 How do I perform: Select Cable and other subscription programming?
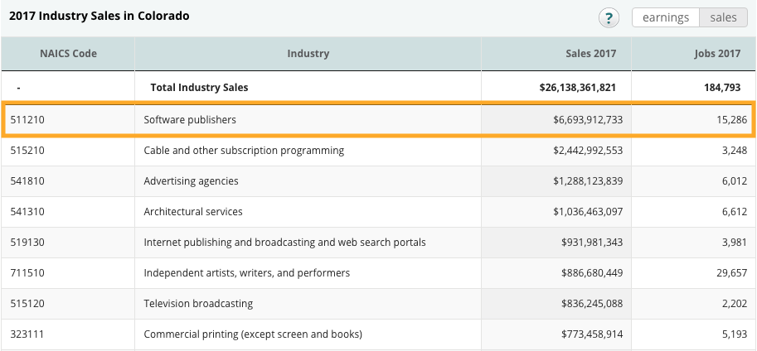pyautogui.click(x=244, y=151)
